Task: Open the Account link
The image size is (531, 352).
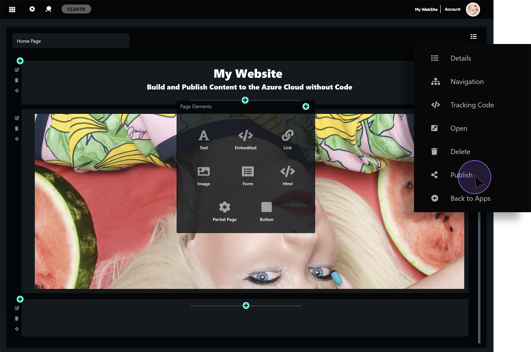Action: [452, 10]
